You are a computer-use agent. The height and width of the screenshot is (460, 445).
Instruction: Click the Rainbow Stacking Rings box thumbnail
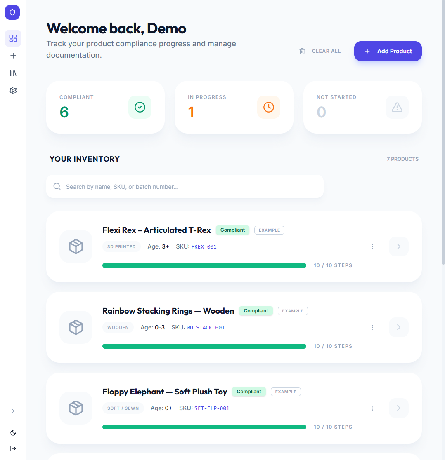(x=76, y=327)
